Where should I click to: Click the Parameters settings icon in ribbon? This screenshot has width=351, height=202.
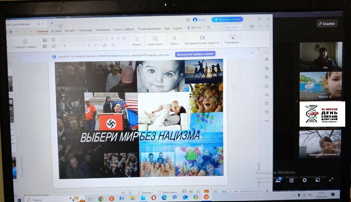pos(233,37)
